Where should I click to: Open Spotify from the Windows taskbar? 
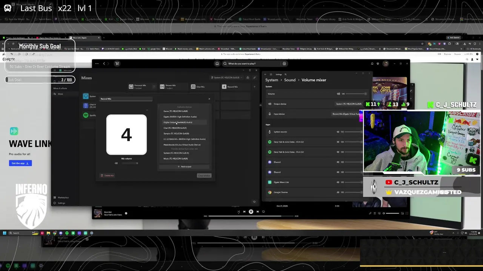click(x=67, y=233)
